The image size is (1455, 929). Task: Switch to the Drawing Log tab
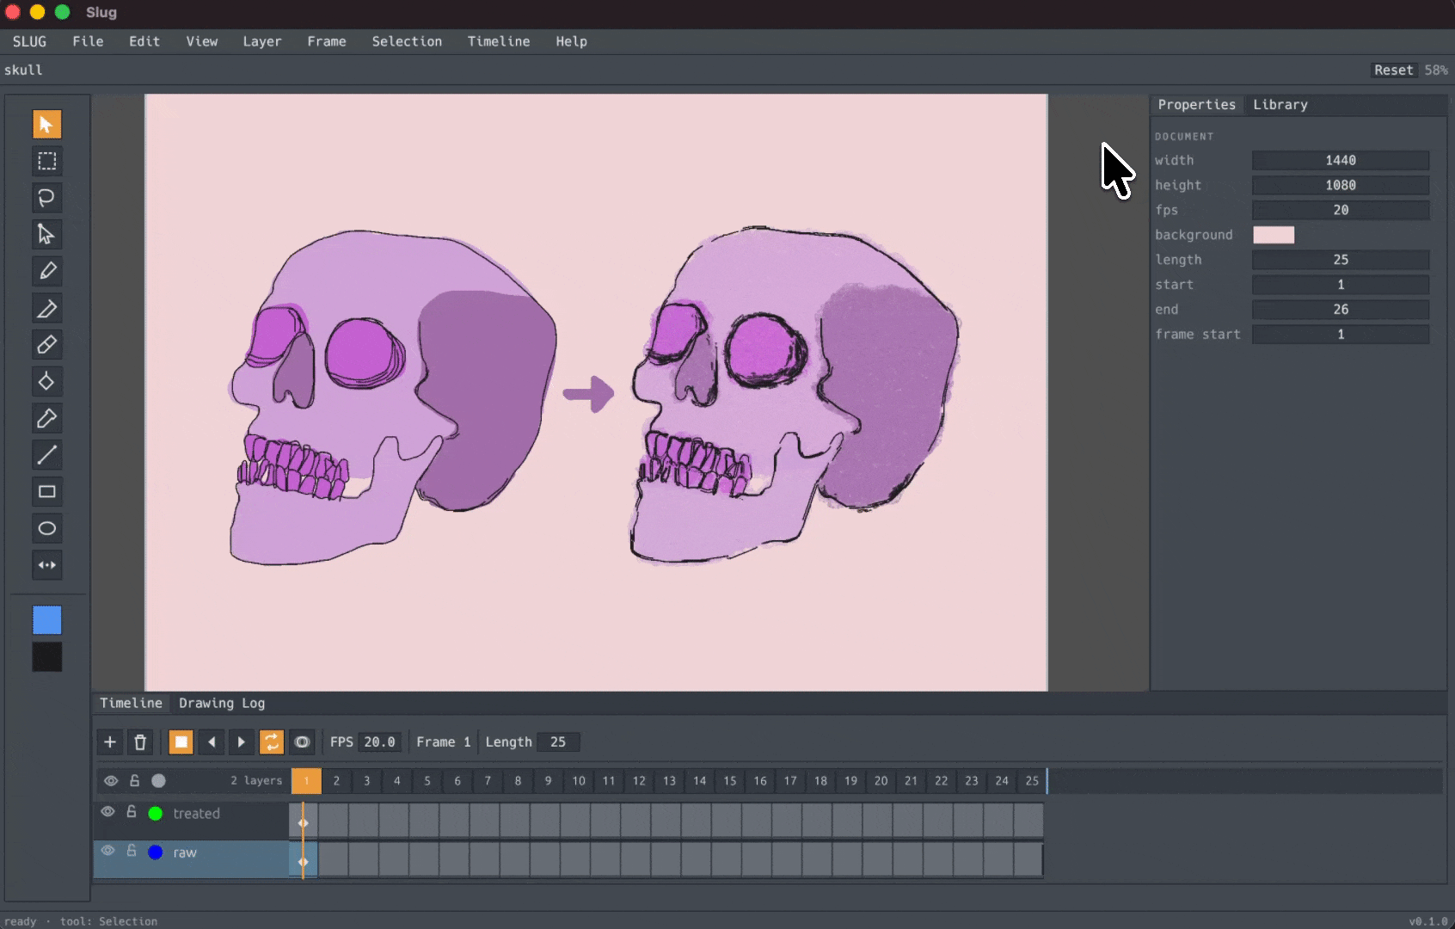click(x=222, y=703)
